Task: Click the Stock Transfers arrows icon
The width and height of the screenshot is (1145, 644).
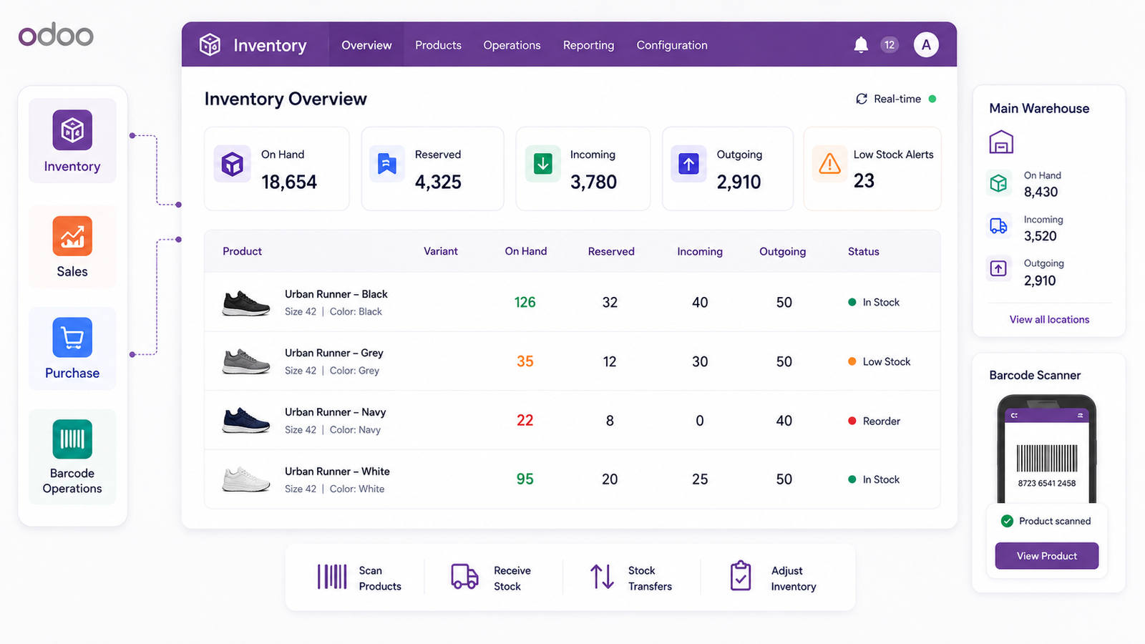Action: [x=602, y=576]
